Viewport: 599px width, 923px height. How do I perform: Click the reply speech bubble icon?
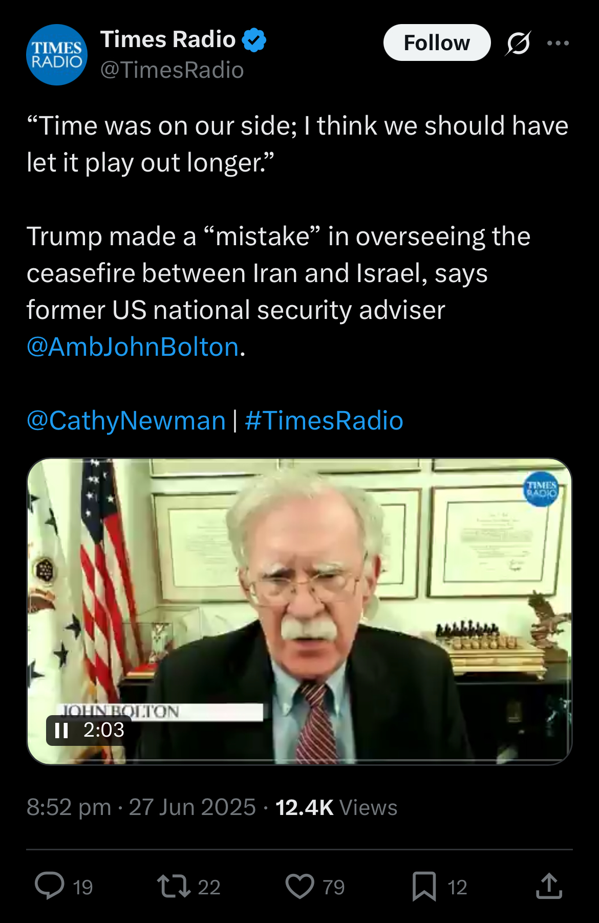tap(49, 886)
